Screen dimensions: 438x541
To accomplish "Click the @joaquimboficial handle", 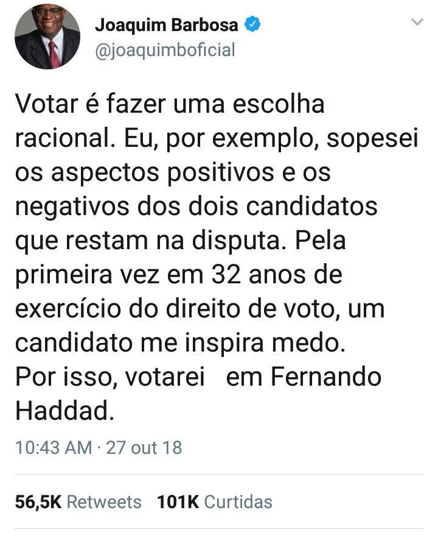I will coord(164,50).
